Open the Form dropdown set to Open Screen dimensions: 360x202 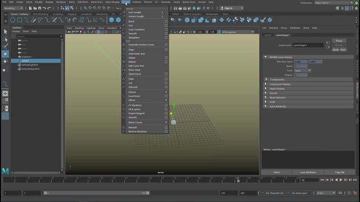click(x=303, y=71)
